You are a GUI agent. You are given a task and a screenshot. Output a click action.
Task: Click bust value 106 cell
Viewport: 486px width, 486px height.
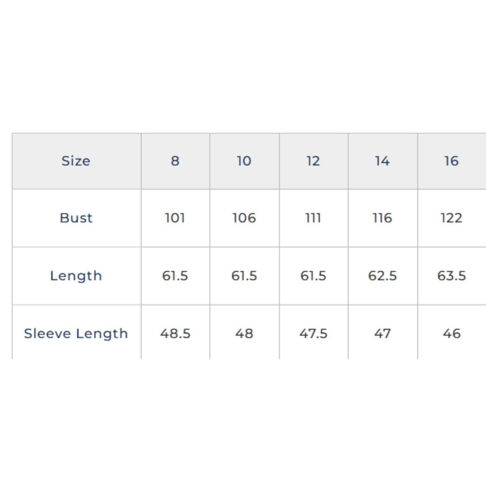pyautogui.click(x=244, y=218)
